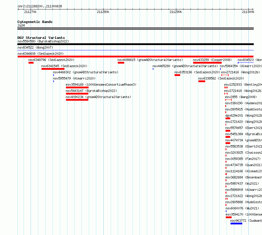The width and height of the screenshot is (262, 235).
Task: Click the red bar under nsv6353196
Action: click(x=177, y=75)
